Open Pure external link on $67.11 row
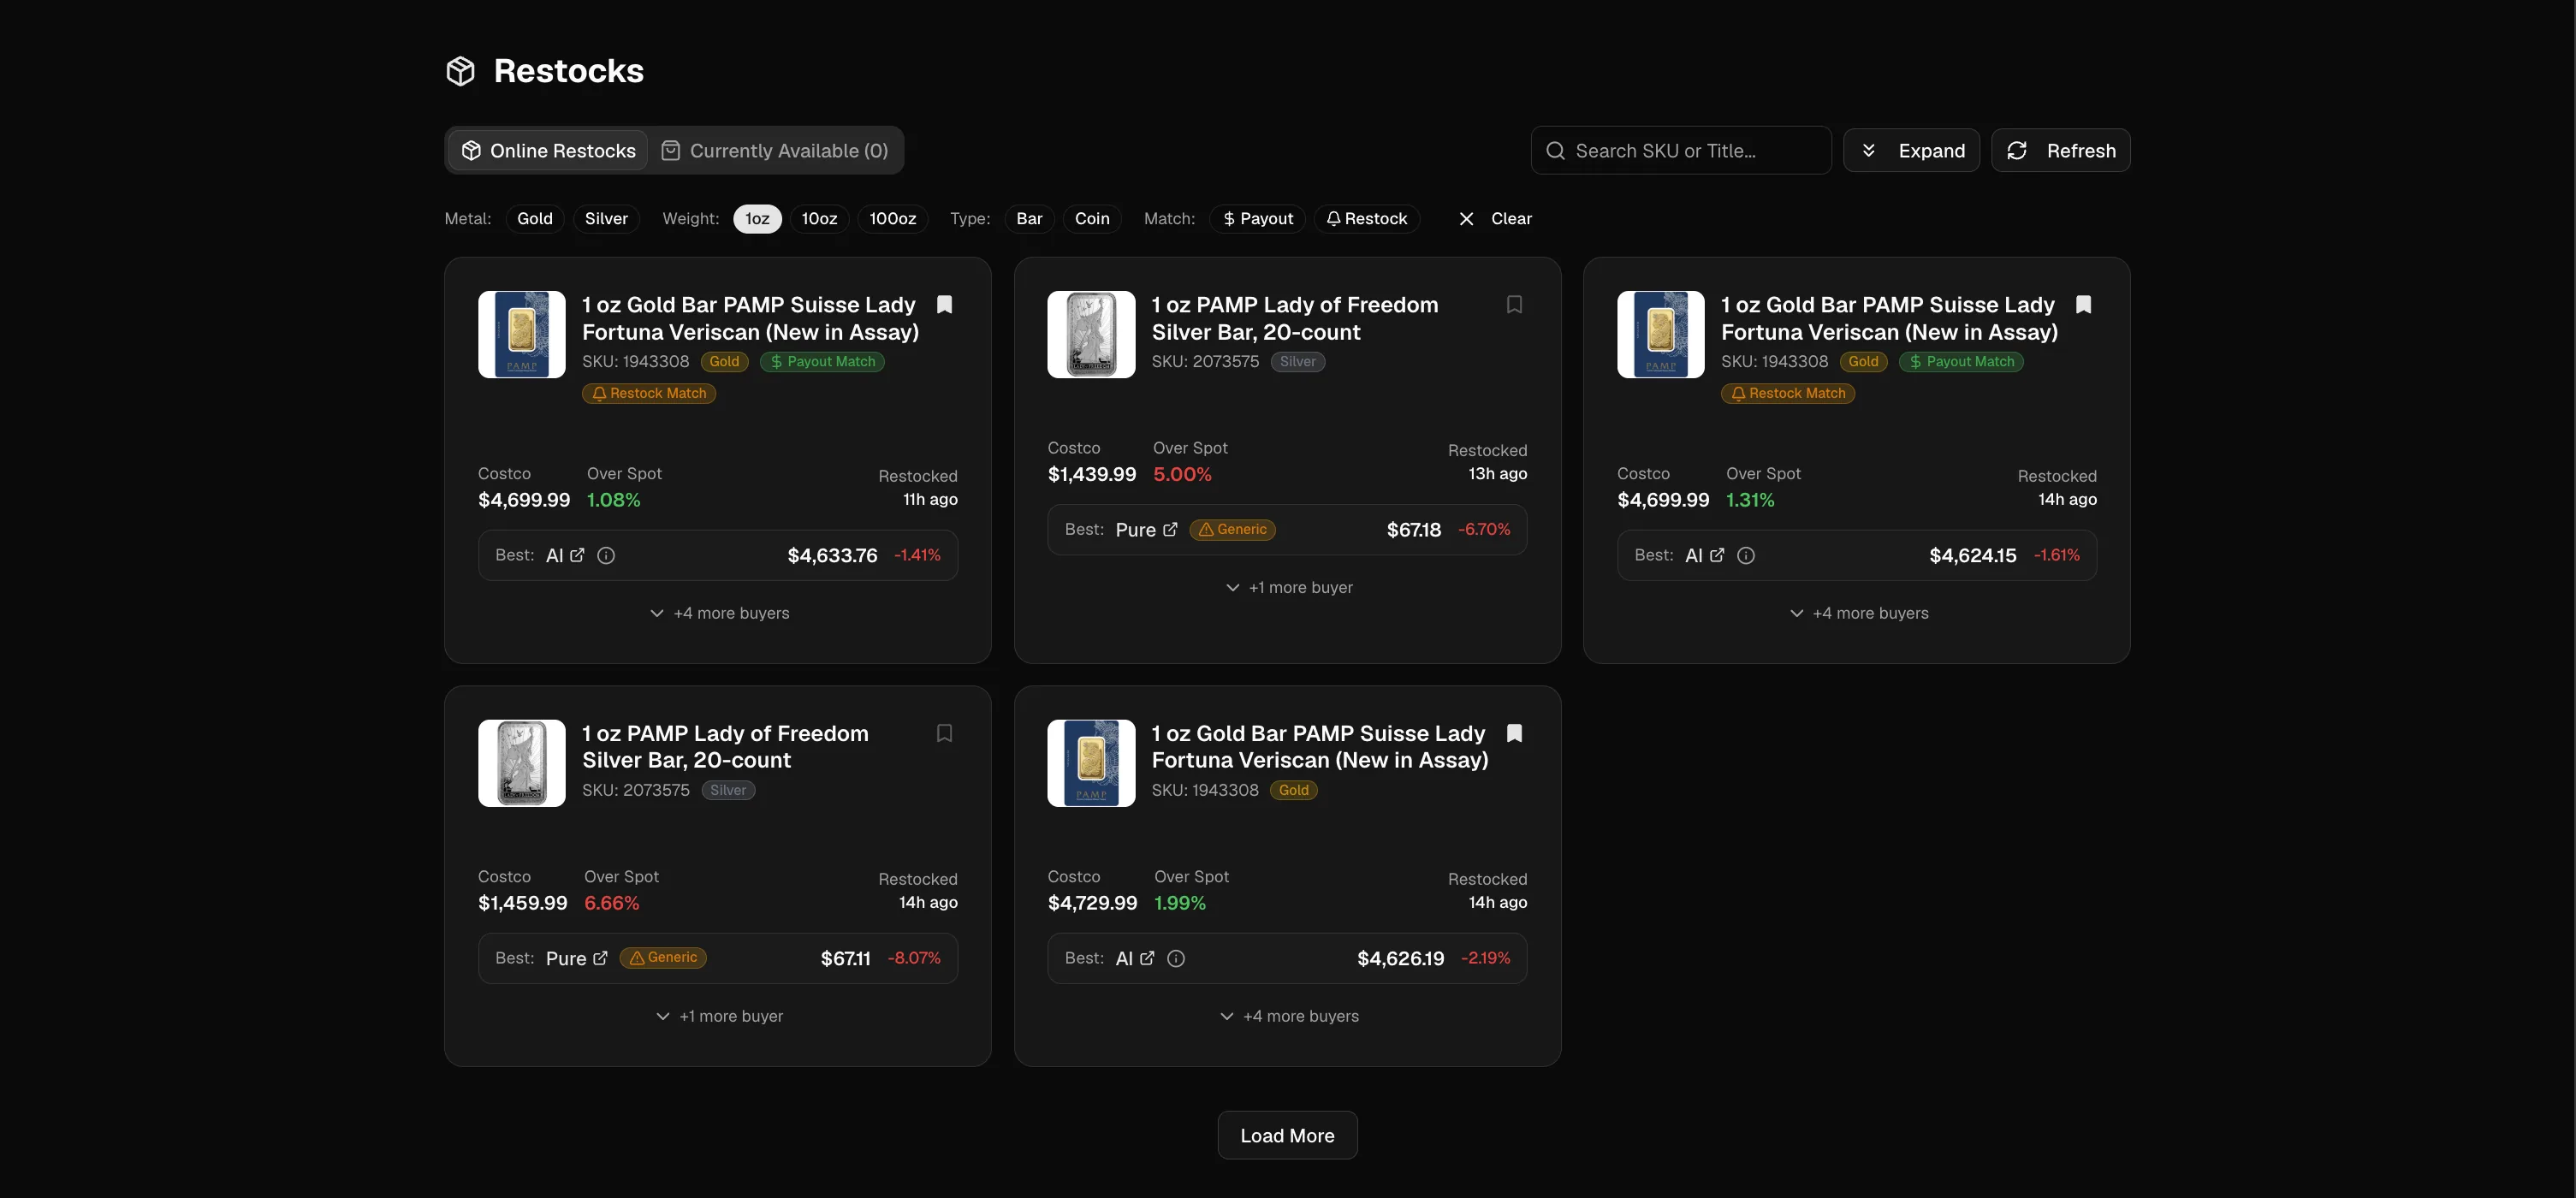The width and height of the screenshot is (2576, 1198). [600, 958]
